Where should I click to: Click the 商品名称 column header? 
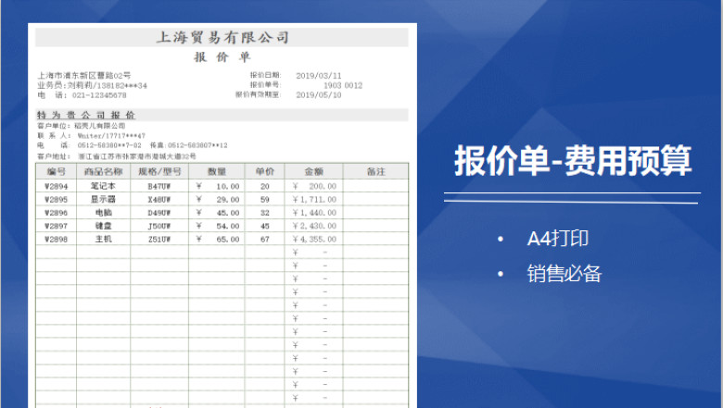[103, 171]
